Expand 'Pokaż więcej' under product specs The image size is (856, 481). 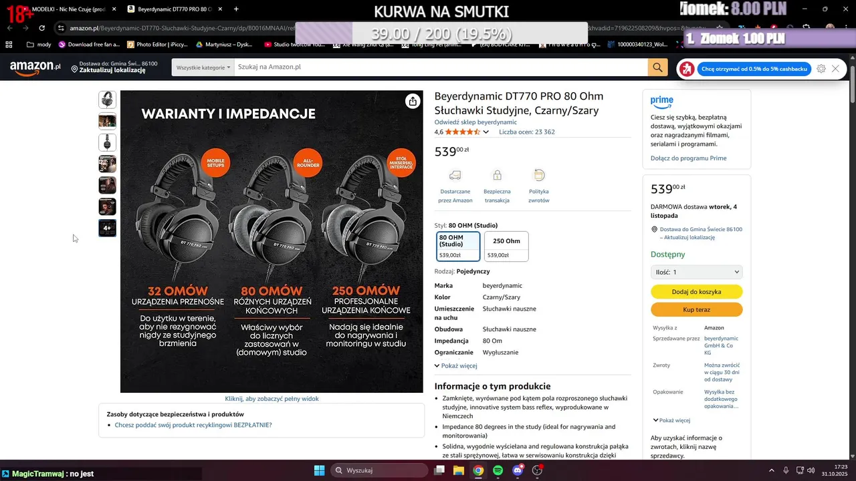(x=455, y=366)
